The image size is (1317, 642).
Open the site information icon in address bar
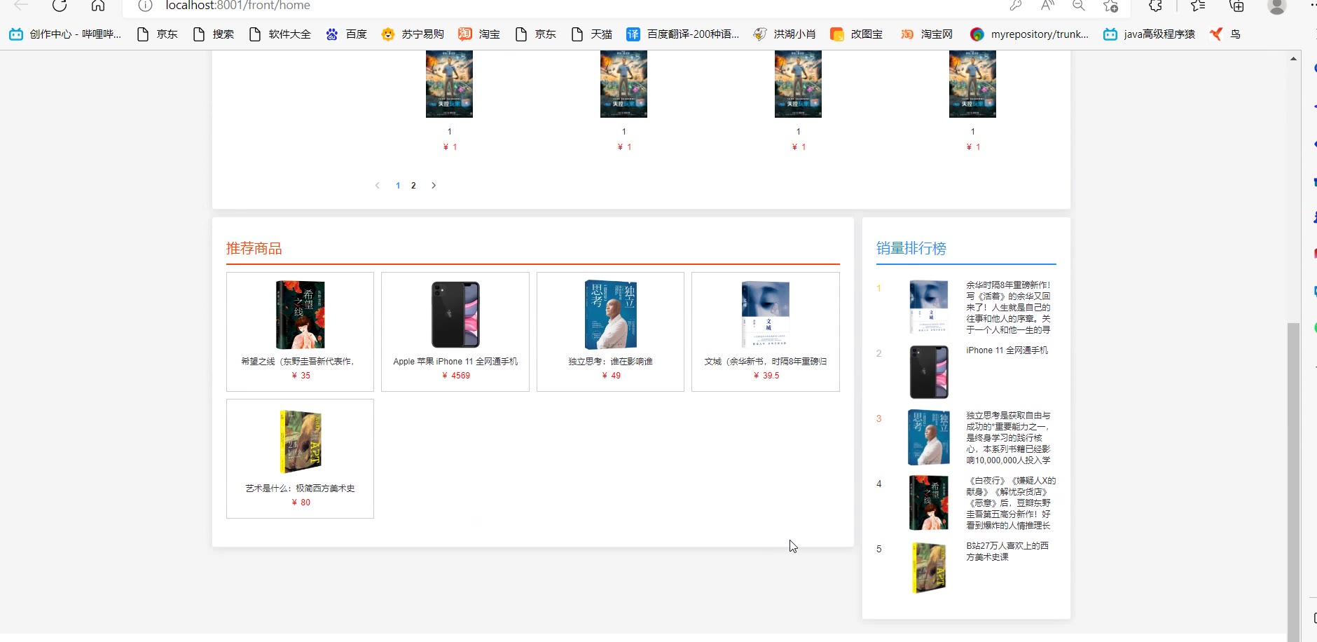(x=145, y=6)
